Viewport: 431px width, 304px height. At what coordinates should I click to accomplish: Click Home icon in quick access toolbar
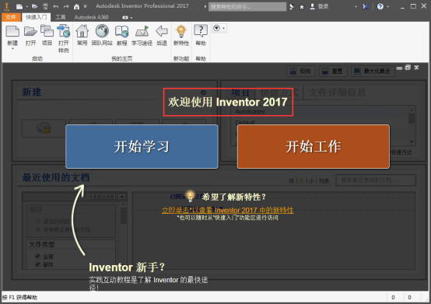tap(77, 6)
